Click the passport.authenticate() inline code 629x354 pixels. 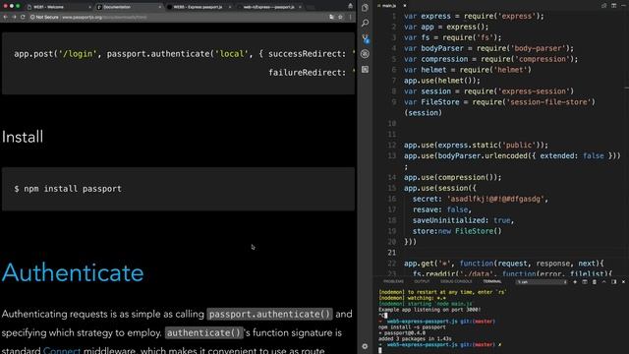tap(269, 314)
